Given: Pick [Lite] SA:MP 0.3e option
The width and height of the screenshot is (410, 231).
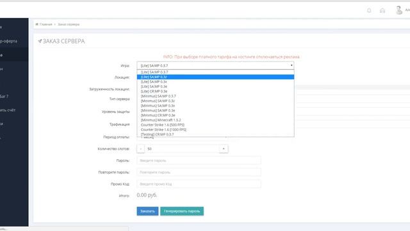Looking at the screenshot, I should pos(215,87).
